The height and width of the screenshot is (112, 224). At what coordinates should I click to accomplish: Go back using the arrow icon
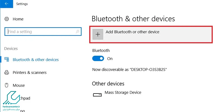(x=6, y=4)
